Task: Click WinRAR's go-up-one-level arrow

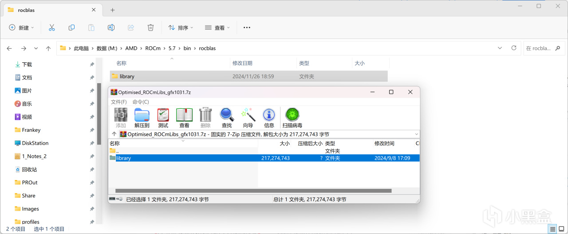Action: point(114,134)
